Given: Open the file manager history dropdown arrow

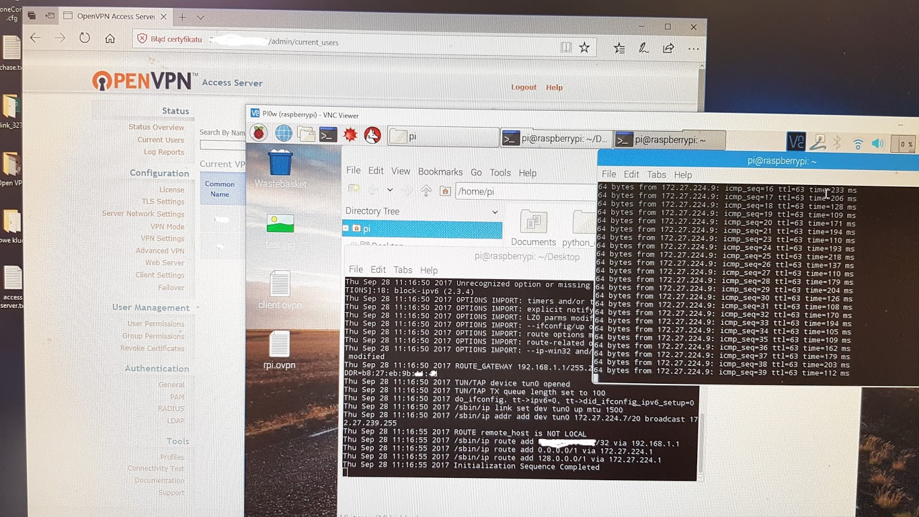Looking at the screenshot, I should (x=390, y=190).
